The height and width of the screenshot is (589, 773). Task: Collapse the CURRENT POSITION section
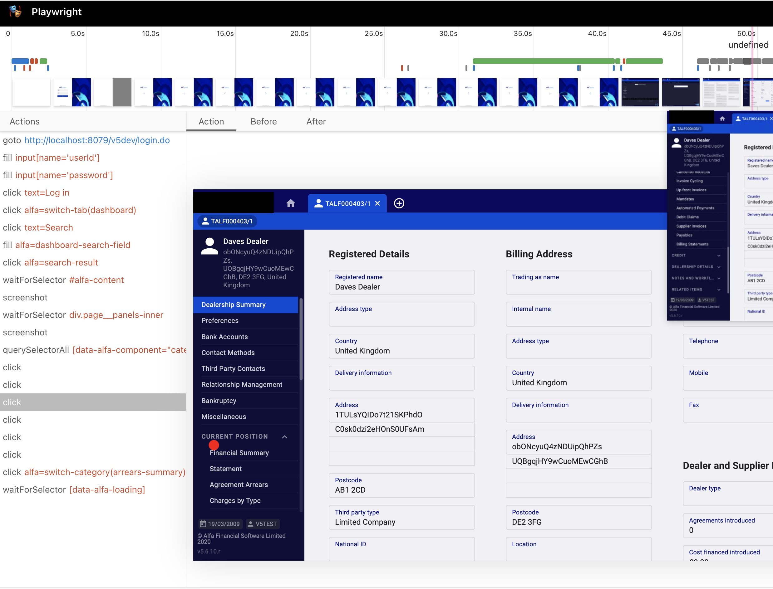(285, 437)
